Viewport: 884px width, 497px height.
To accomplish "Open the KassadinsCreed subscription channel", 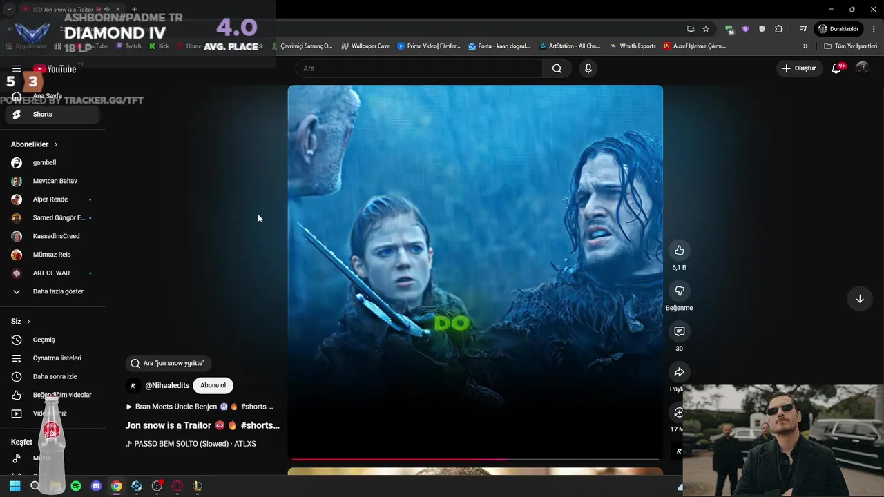I will [52, 236].
